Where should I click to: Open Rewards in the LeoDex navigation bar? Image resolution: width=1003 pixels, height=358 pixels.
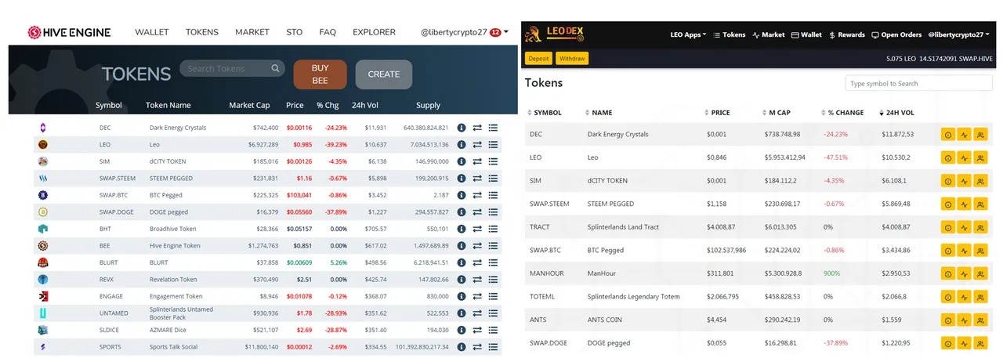coord(847,35)
